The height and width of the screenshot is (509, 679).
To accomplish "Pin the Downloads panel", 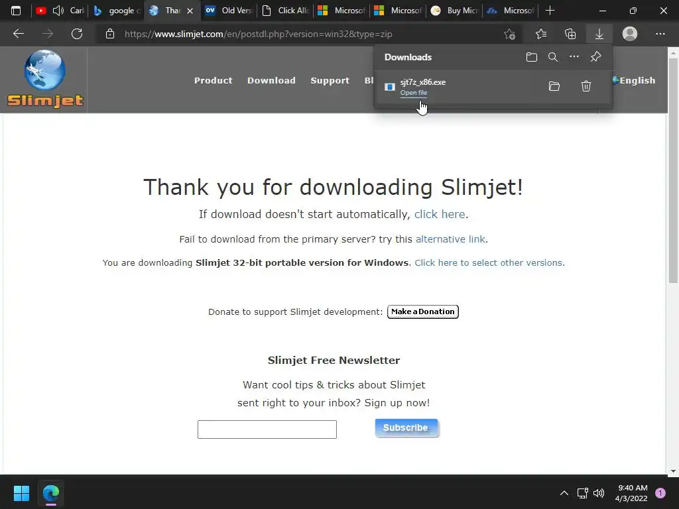I will tap(596, 57).
